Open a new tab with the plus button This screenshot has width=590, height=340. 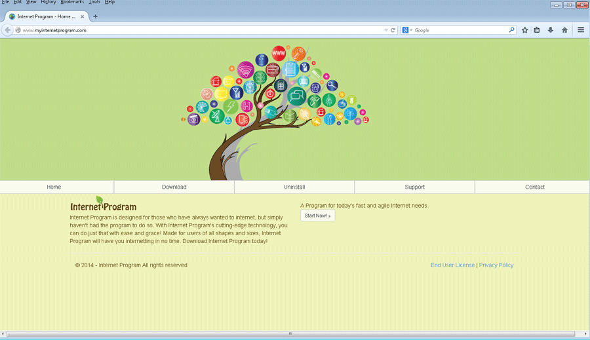coord(95,16)
